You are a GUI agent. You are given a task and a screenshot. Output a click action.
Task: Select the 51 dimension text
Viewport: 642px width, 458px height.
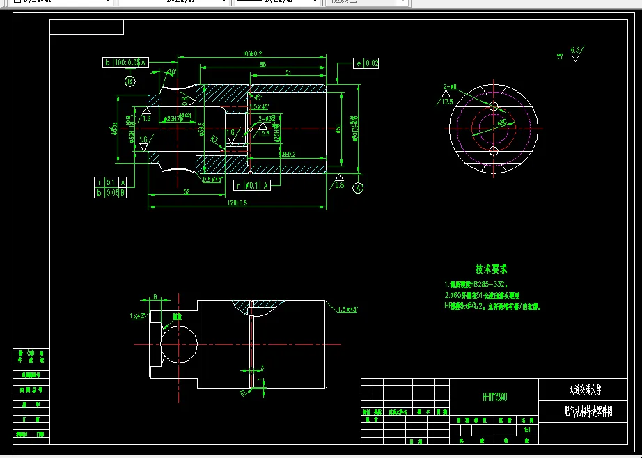pyautogui.click(x=288, y=73)
